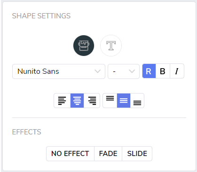Apply the SLIDE effect

[x=137, y=154]
